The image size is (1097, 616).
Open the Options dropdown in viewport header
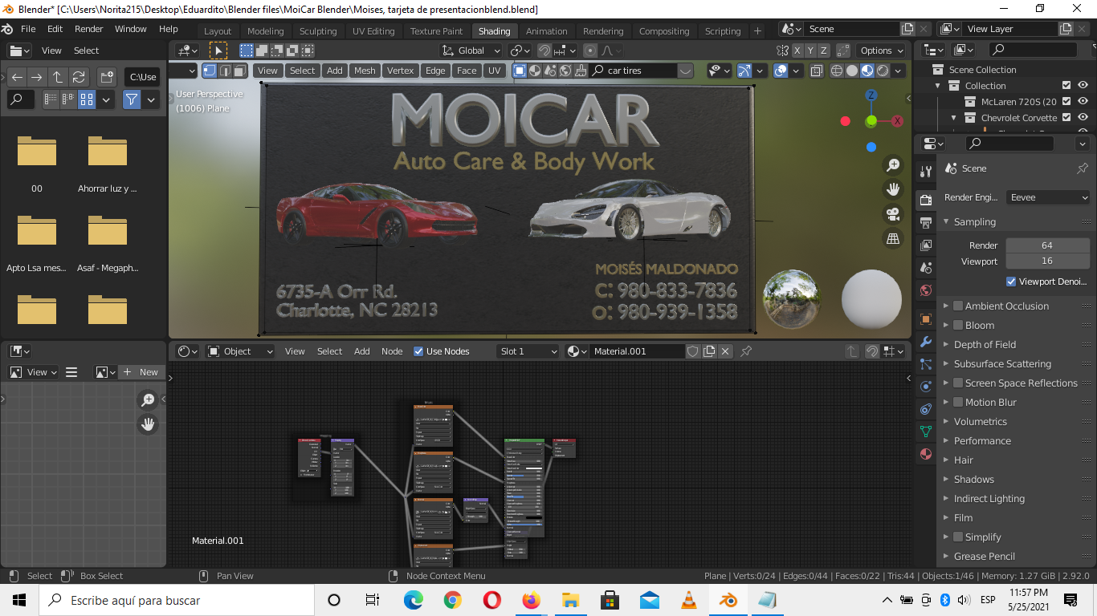pyautogui.click(x=881, y=51)
